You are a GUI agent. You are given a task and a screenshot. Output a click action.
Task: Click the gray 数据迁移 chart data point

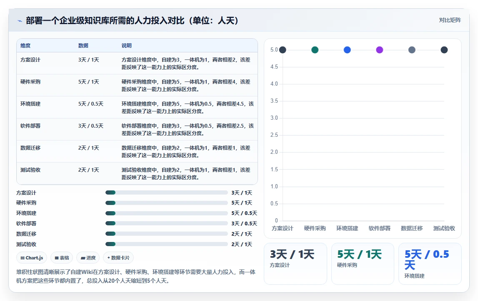(x=412, y=50)
